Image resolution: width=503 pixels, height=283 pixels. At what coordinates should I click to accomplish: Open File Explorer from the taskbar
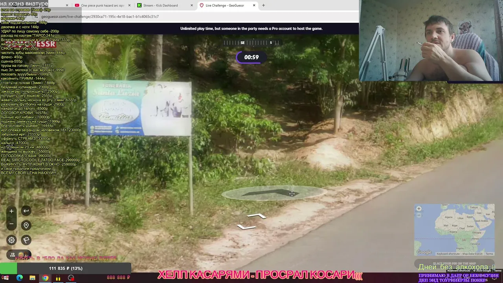32,278
